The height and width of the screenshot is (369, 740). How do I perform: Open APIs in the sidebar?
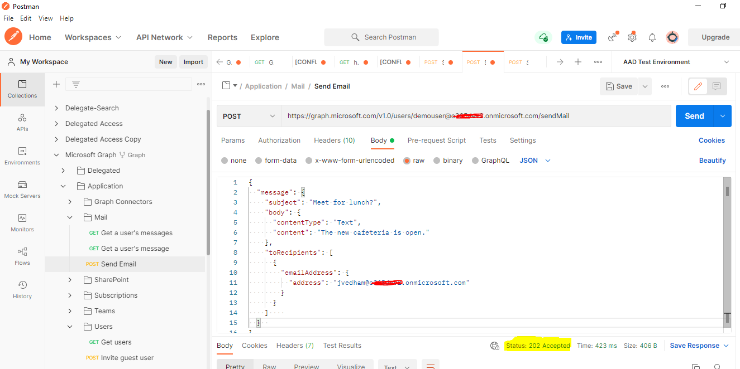pos(22,123)
